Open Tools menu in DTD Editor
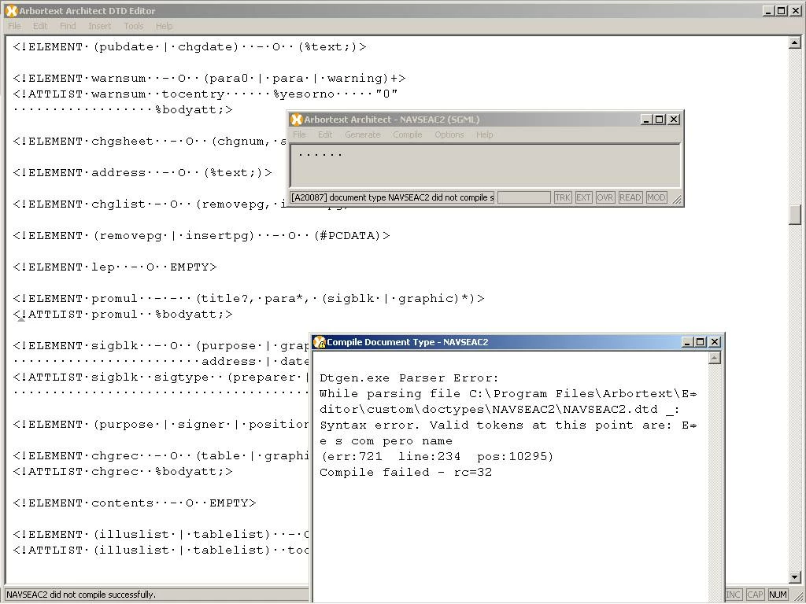This screenshot has width=806, height=604. (133, 26)
